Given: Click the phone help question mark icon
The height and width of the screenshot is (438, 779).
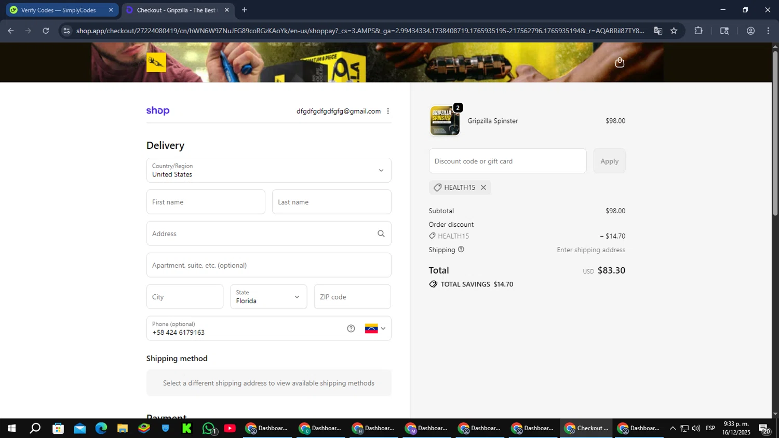Looking at the screenshot, I should coord(351,328).
